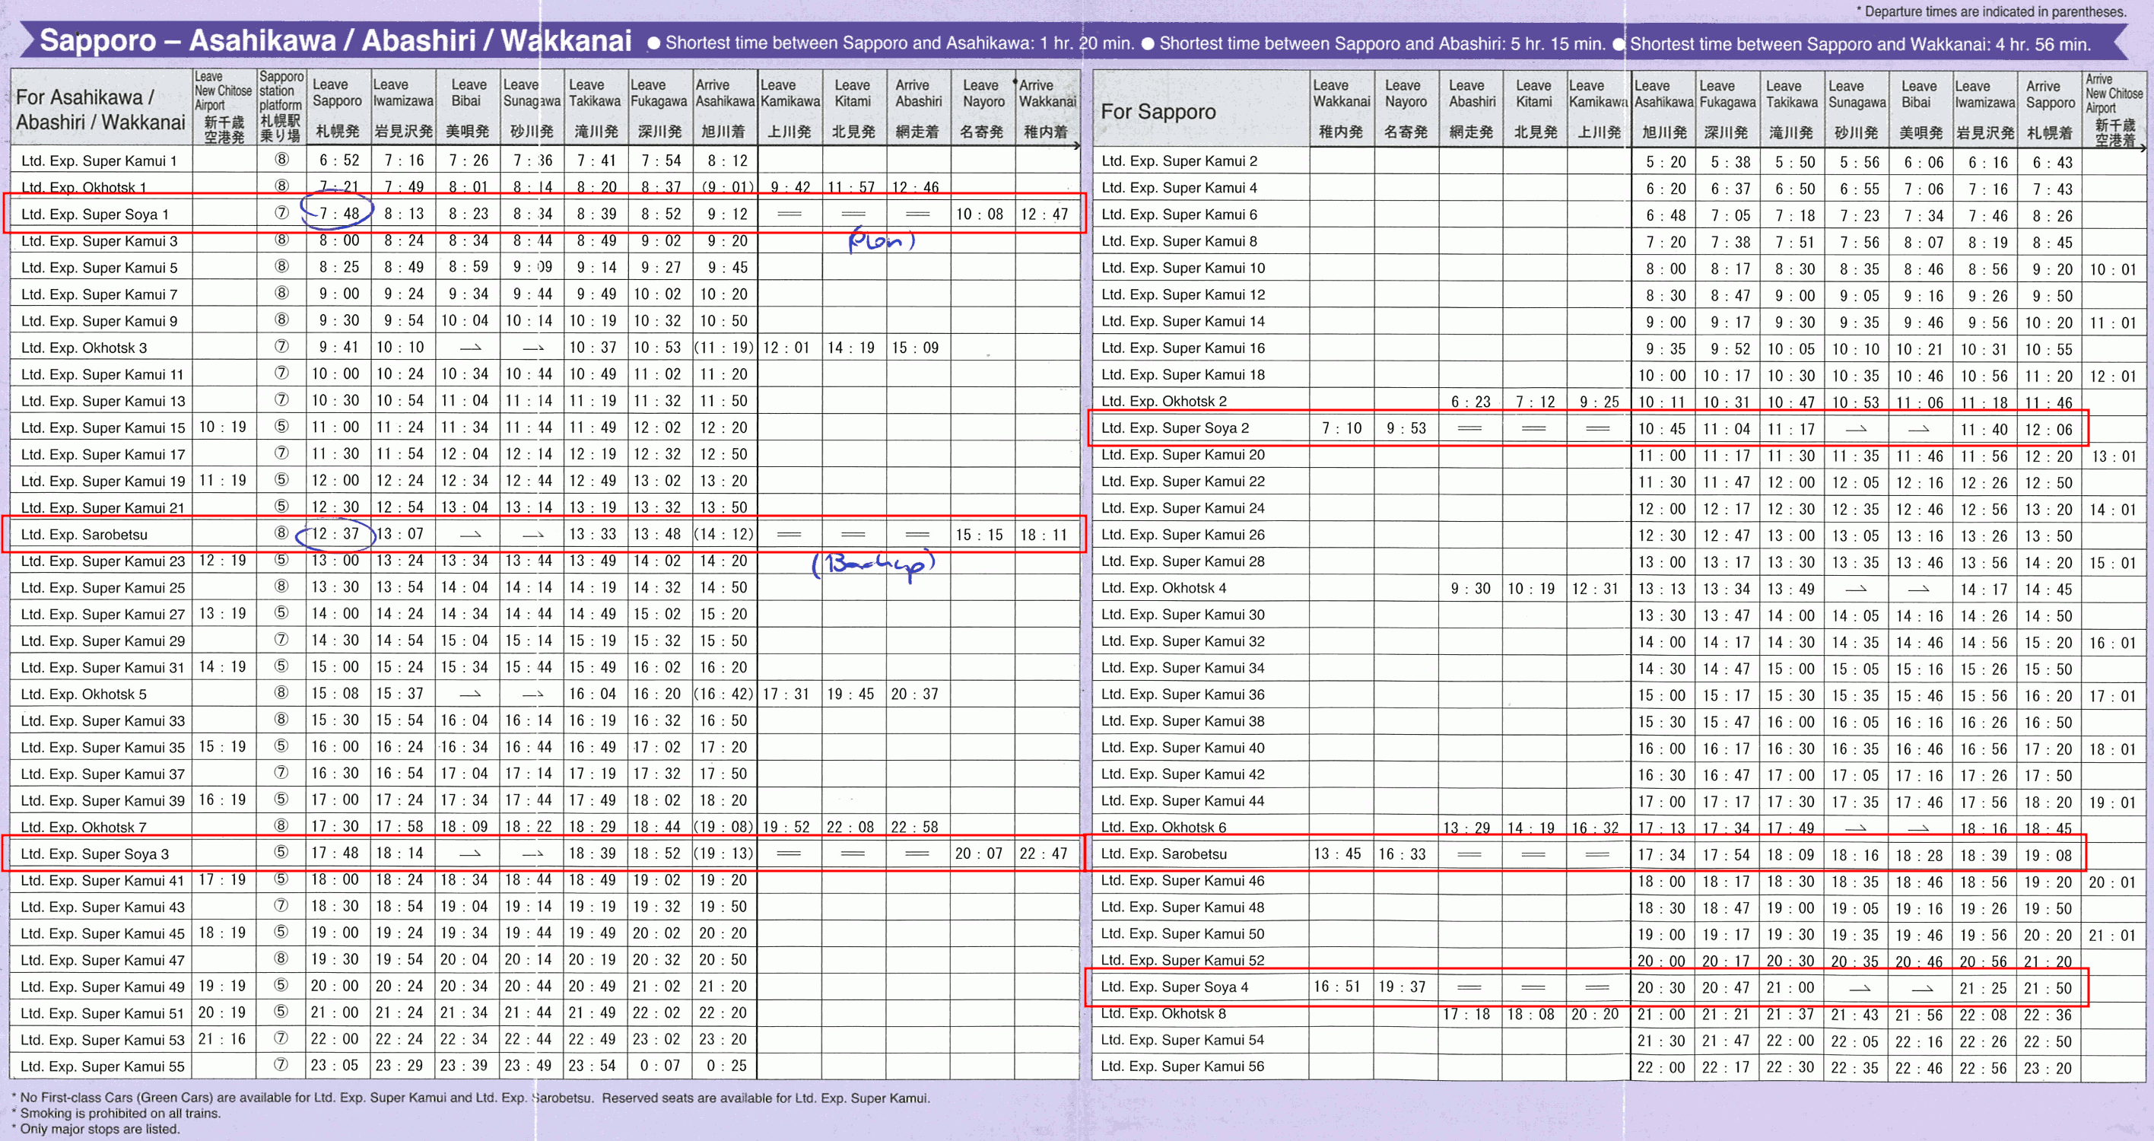
Task: Click 10:19 New Chitose Airport time for Super Kamui 15
Action: pos(222,427)
